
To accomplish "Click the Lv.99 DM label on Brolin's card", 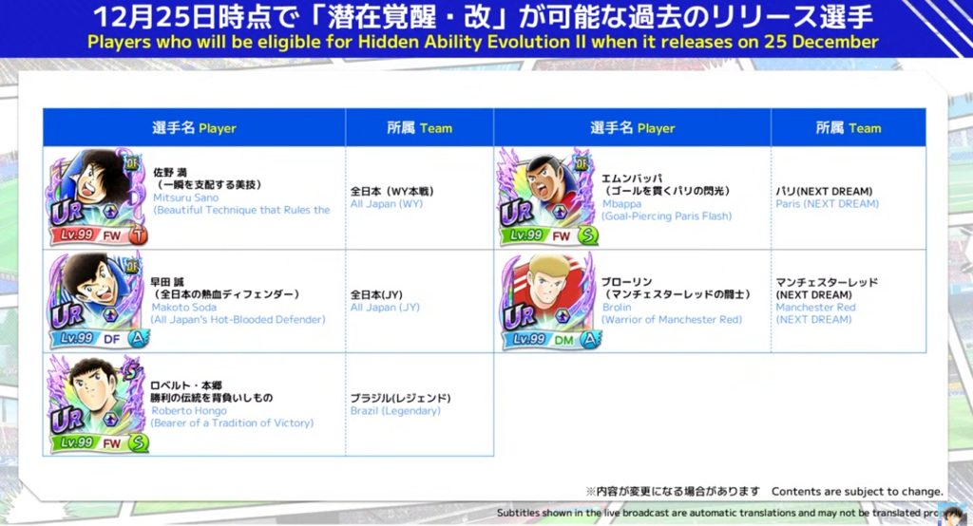I will pyautogui.click(x=539, y=340).
